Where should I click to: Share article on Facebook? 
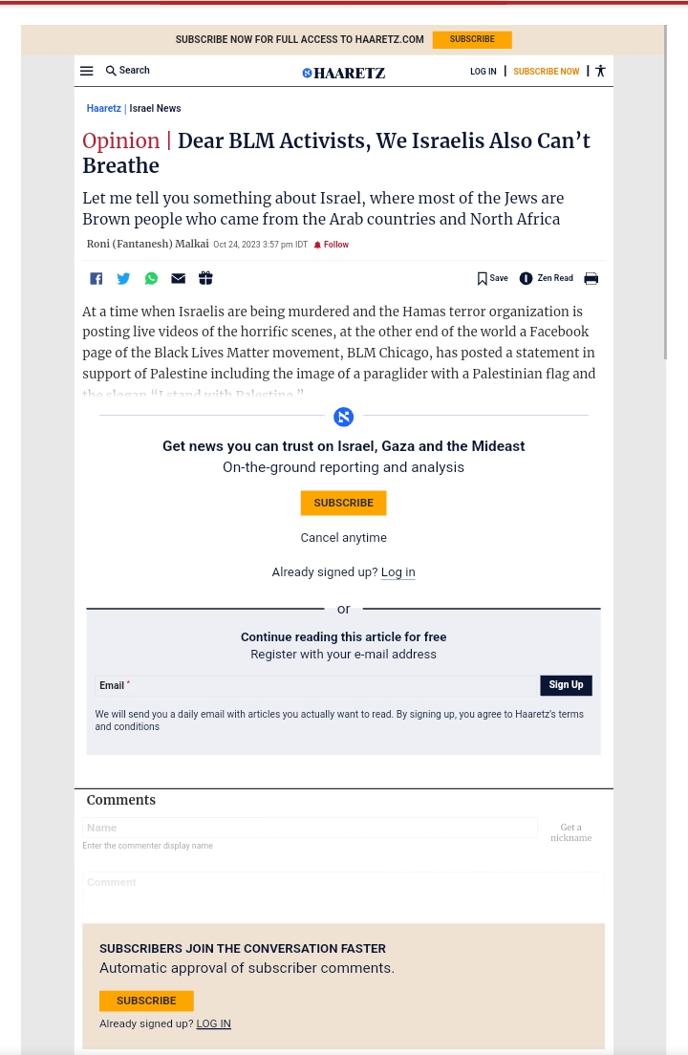(x=96, y=278)
